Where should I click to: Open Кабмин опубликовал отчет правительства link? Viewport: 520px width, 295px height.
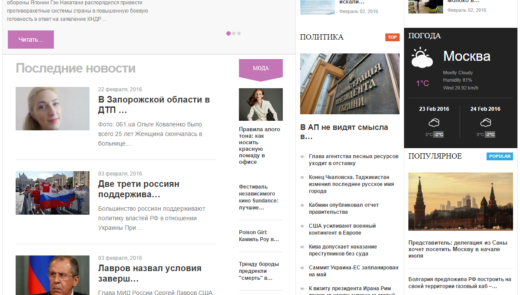click(x=344, y=209)
